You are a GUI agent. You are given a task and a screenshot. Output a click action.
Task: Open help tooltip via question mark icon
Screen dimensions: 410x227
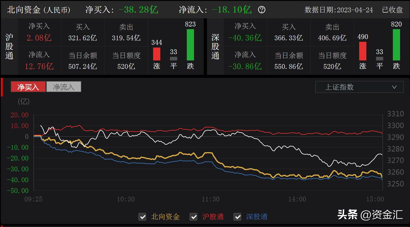[x=261, y=10]
